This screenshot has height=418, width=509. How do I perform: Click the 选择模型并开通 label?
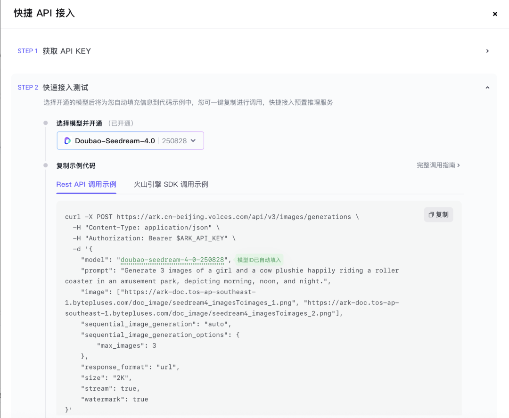point(79,123)
